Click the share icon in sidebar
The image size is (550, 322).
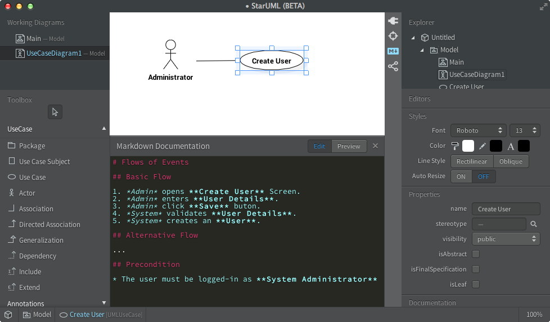tap(393, 66)
